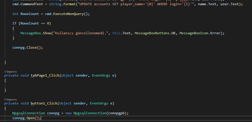Open the '1 başvuru' reference link above tabPage1_Click
This screenshot has width=252, height=122.
[10, 71]
